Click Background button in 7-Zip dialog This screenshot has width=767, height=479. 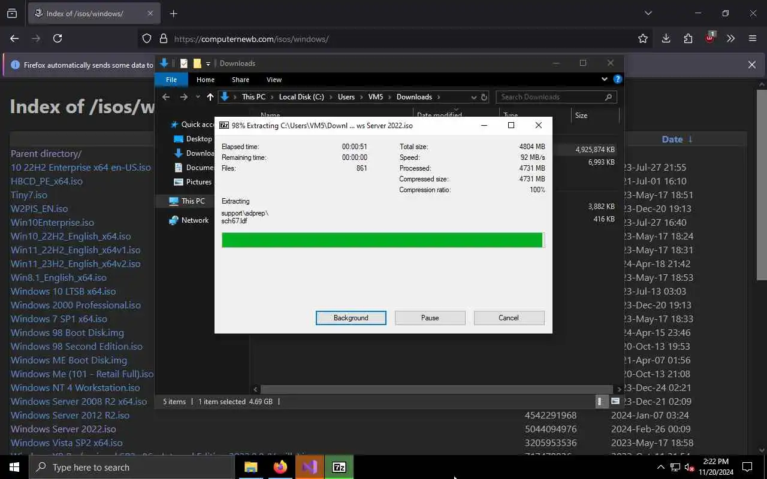pyautogui.click(x=351, y=318)
